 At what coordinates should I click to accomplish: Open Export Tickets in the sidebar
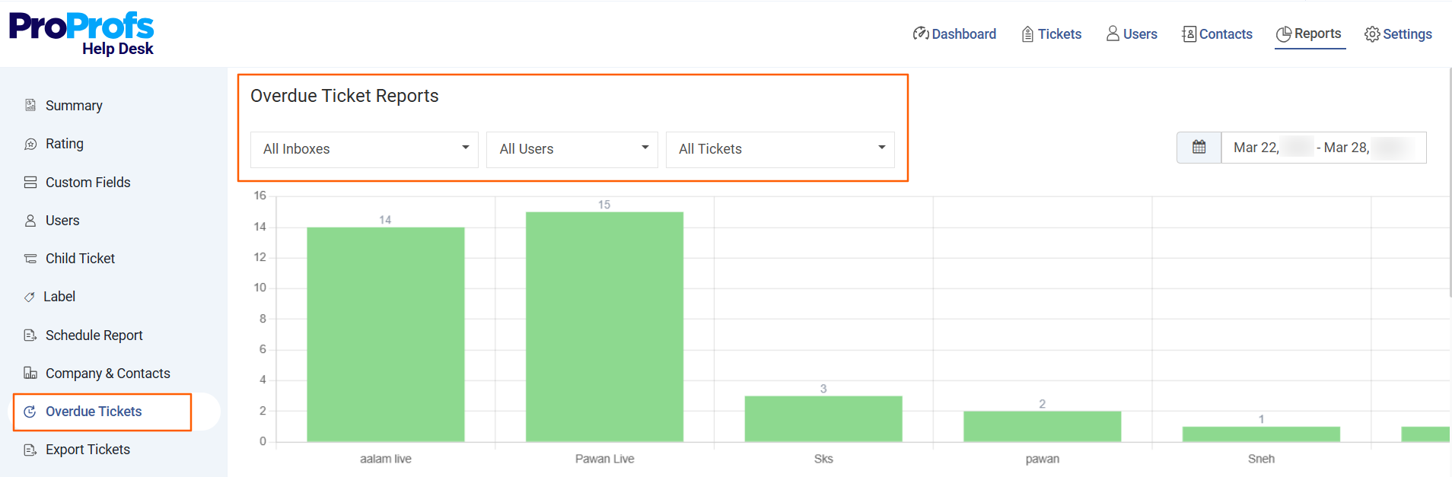(x=88, y=450)
